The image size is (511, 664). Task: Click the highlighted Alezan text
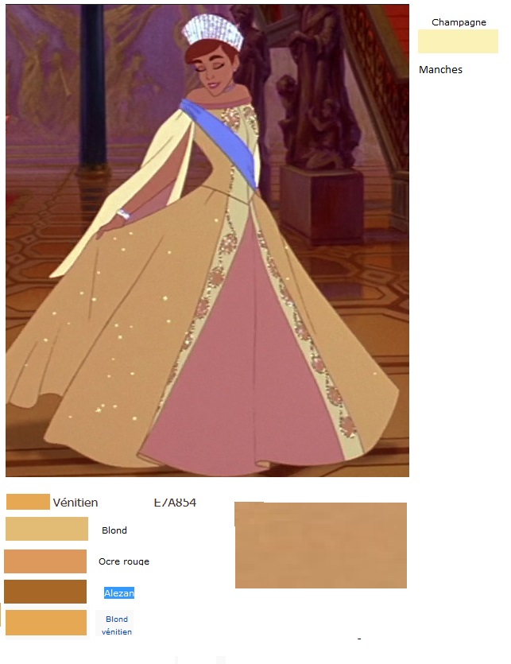pyautogui.click(x=119, y=593)
